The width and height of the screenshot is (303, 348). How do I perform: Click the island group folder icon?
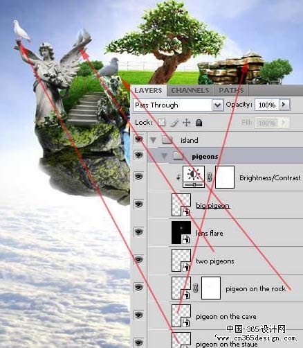[167, 139]
